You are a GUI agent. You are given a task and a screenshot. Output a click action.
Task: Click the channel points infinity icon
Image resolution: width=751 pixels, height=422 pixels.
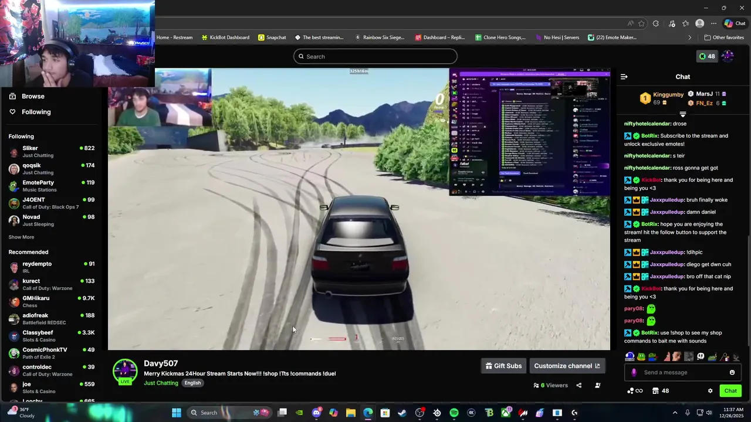[x=635, y=391]
